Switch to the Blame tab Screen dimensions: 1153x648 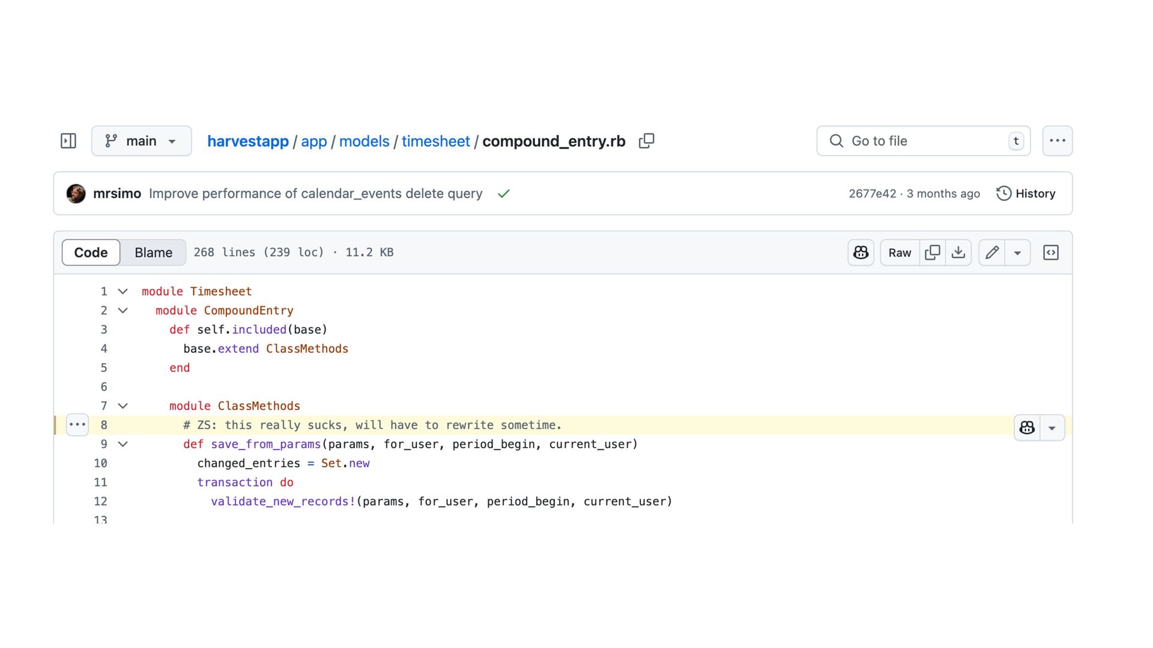tap(153, 253)
